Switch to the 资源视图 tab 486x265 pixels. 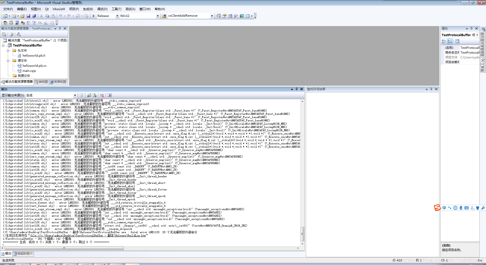pyautogui.click(x=58, y=82)
